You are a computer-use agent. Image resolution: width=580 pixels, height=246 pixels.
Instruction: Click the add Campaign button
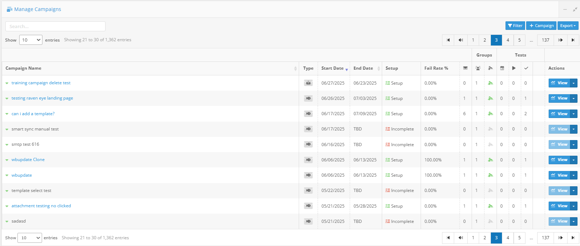click(x=541, y=26)
